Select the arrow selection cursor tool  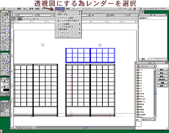click(x=7, y=14)
